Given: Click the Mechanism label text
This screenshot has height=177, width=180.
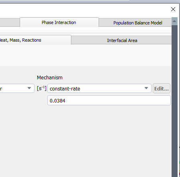Looking at the screenshot, I should point(50,78).
